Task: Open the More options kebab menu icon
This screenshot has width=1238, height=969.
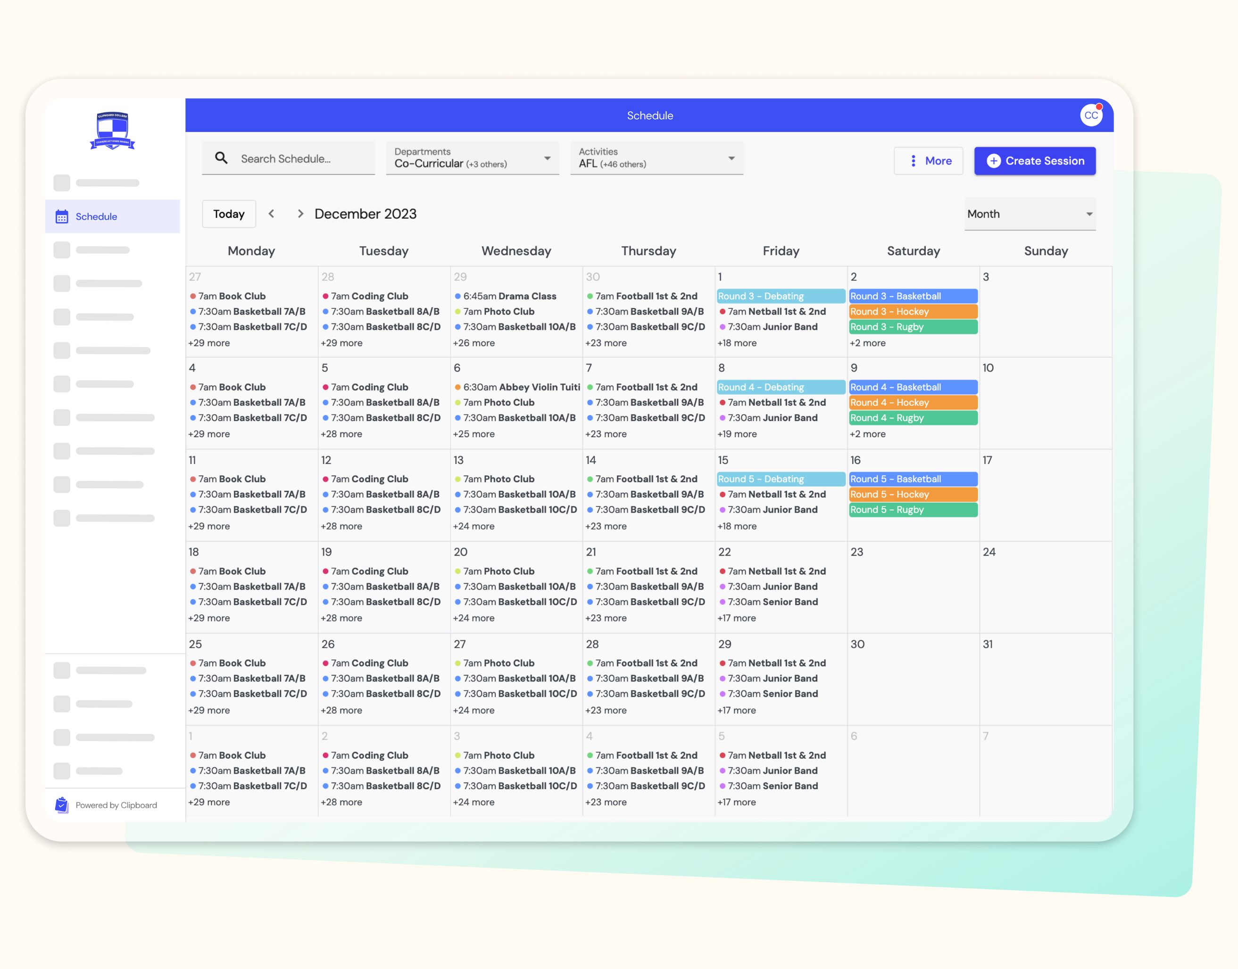Action: point(914,161)
